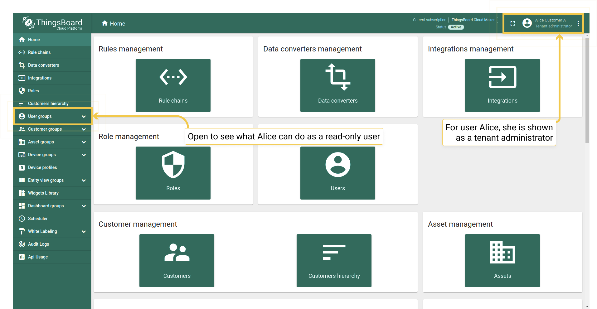
Task: Open the Integrations card
Action: click(502, 85)
